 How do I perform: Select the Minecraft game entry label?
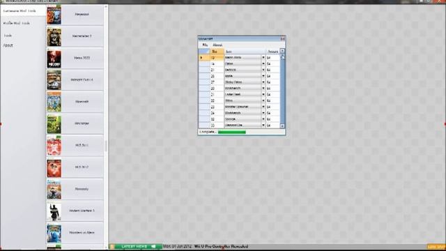[82, 102]
